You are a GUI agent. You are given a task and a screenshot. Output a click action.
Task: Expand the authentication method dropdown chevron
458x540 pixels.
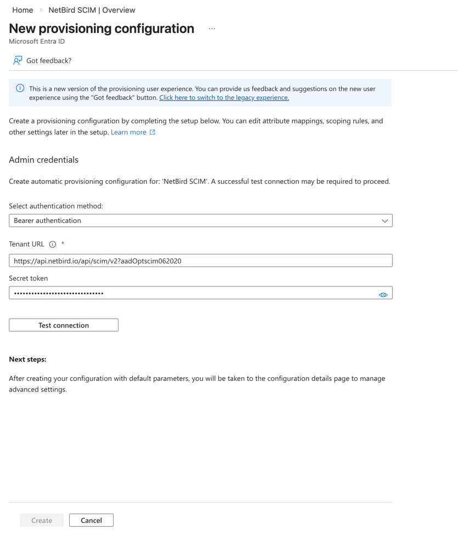[x=385, y=221]
